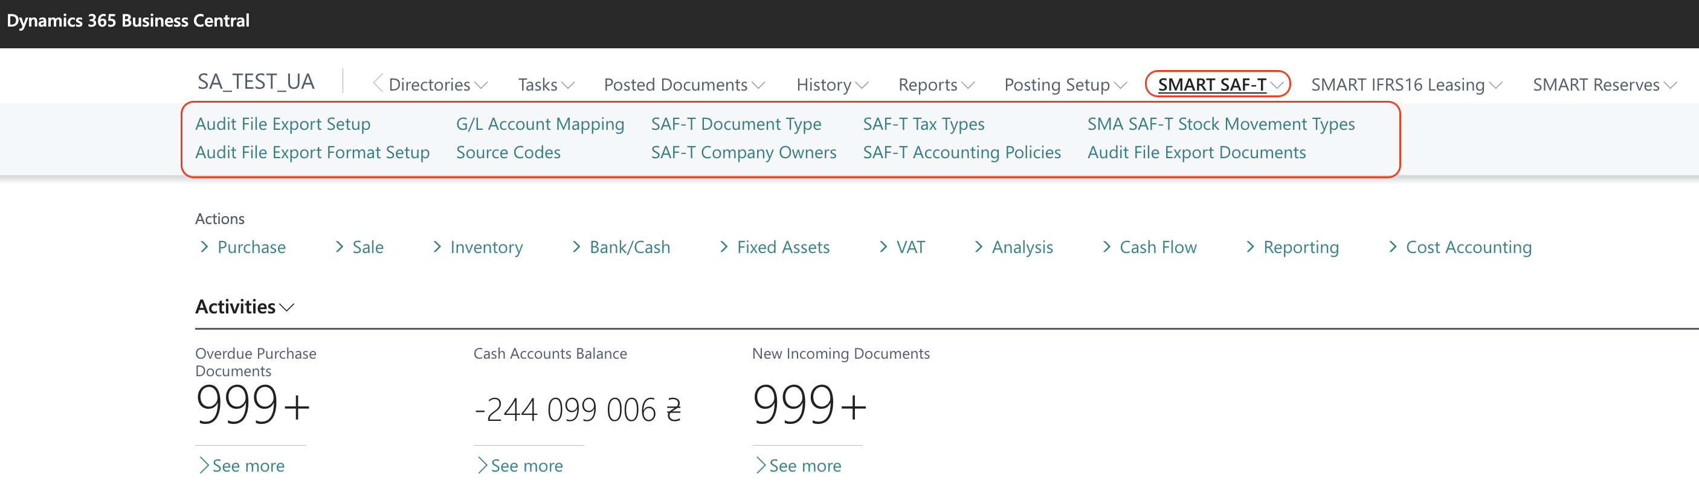Click See more under Cash Accounts Balance
1699x500 pixels.
(x=520, y=466)
